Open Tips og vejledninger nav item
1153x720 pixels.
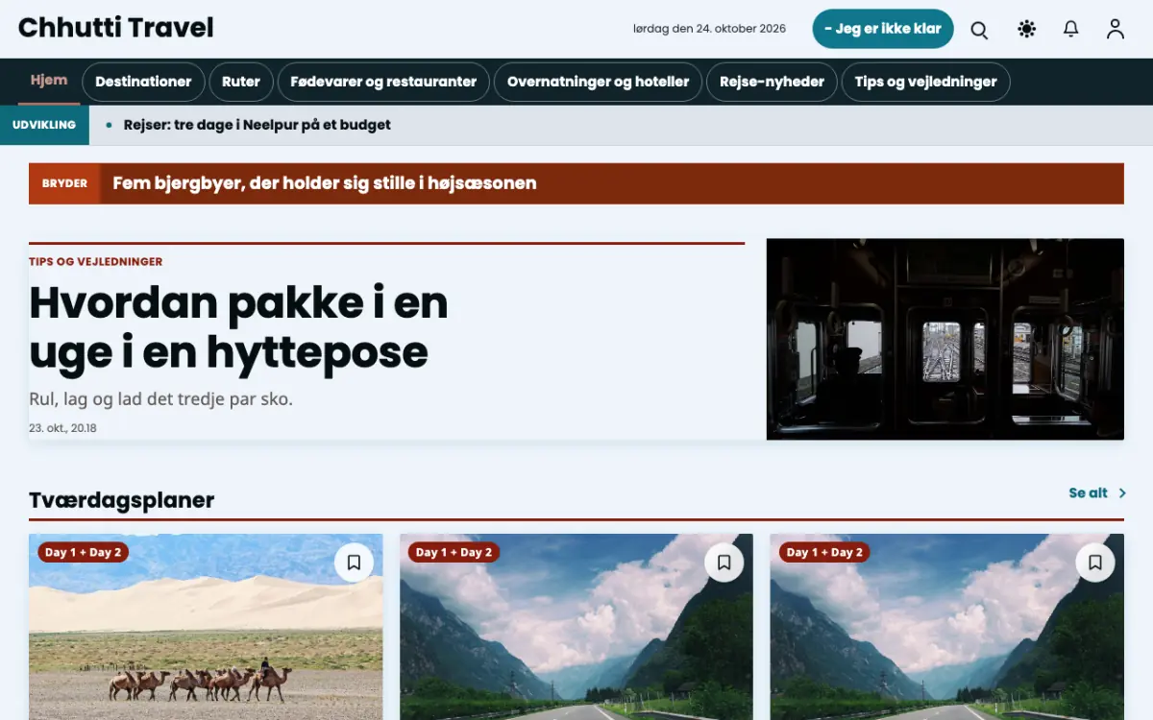925,82
